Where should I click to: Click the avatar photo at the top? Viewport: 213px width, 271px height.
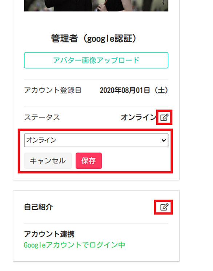click(x=96, y=5)
